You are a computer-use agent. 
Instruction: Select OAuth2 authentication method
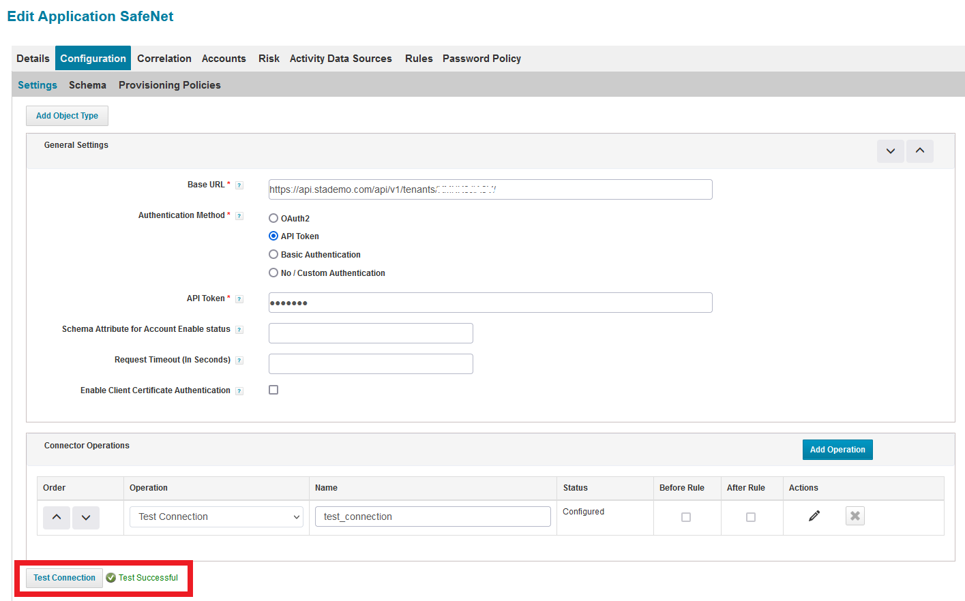[273, 219]
